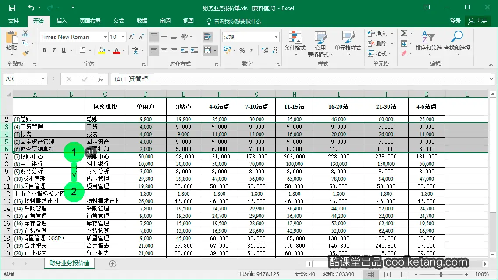Collapse the ribbon with the chevron
The image size is (498, 280).
pyautogui.click(x=491, y=65)
